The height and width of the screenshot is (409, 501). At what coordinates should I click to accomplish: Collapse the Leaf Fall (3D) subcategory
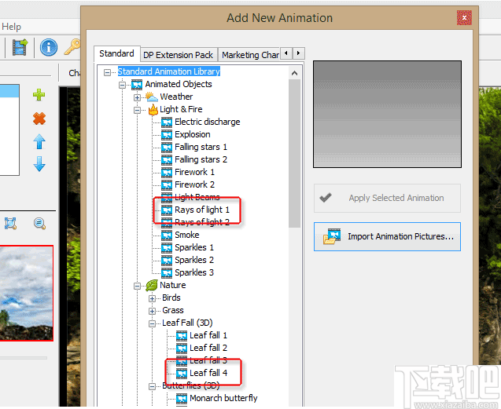152,323
